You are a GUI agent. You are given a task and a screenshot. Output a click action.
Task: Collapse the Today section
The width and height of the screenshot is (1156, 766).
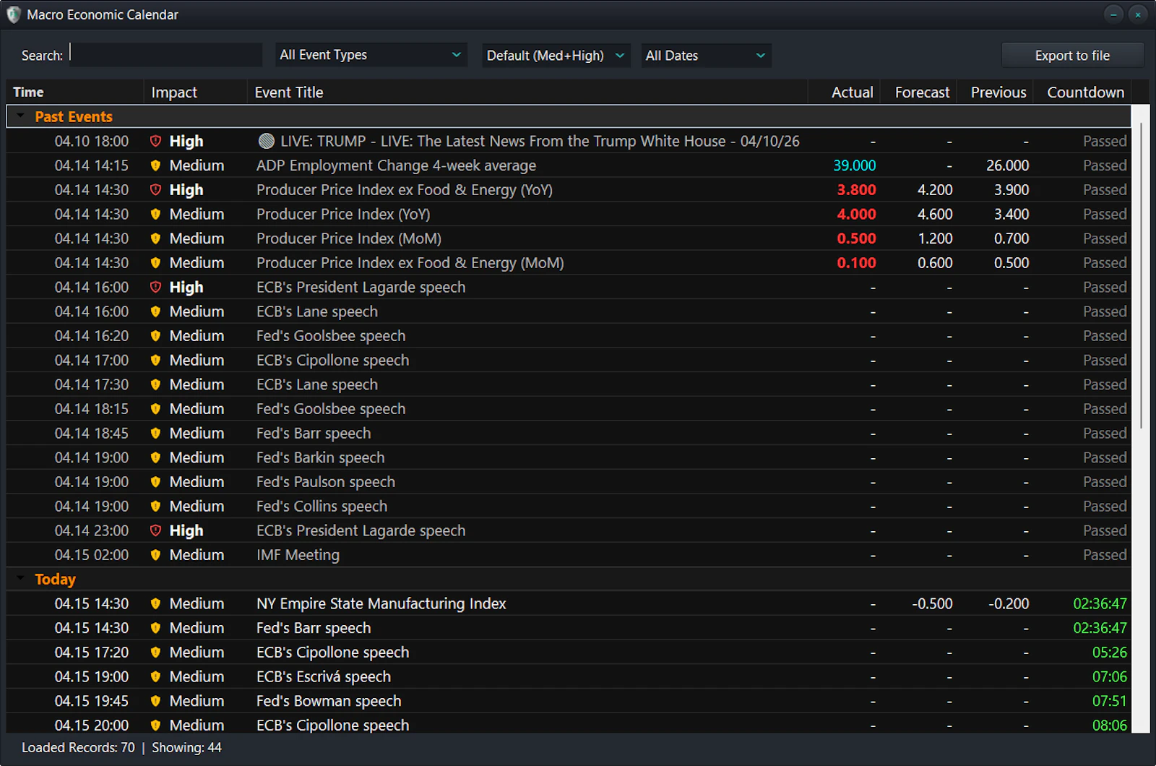(20, 579)
